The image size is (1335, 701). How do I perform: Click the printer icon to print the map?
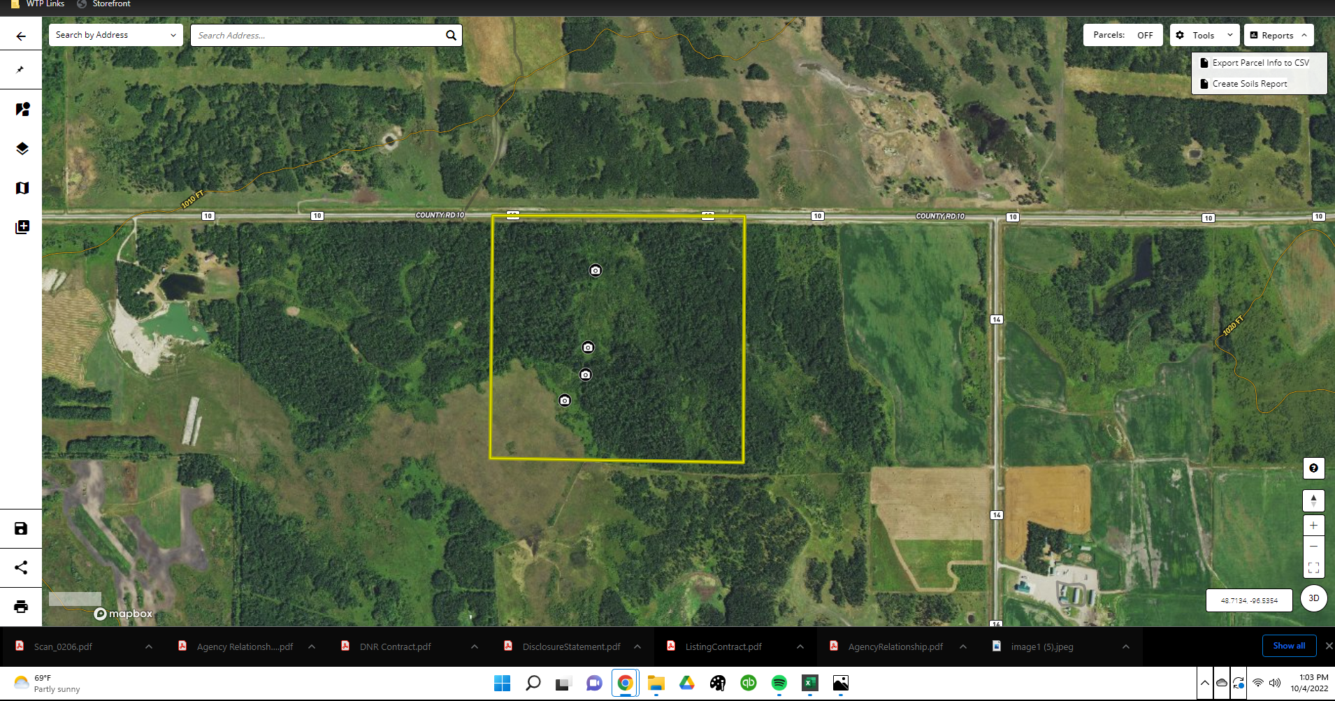[21, 607]
